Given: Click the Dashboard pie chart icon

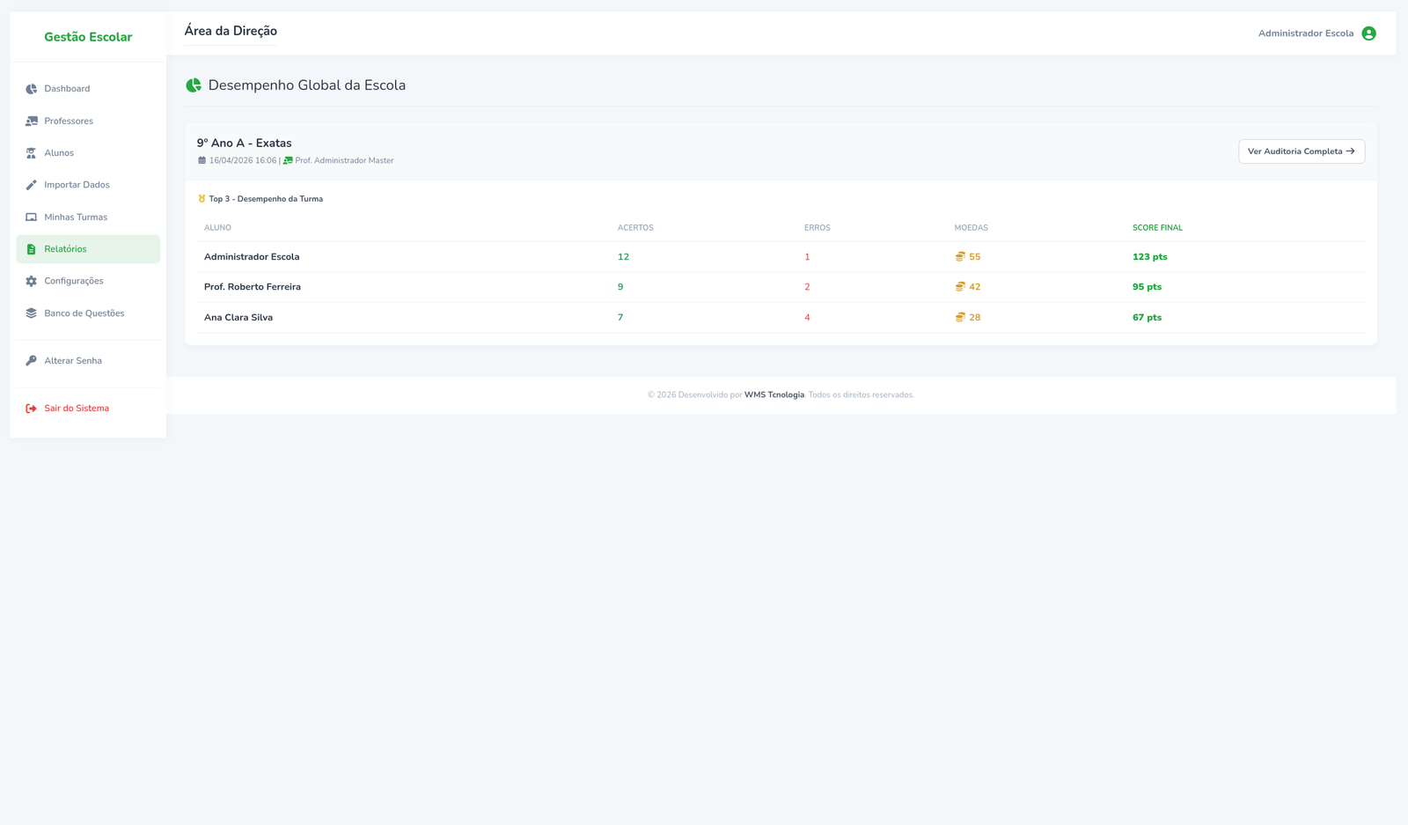Looking at the screenshot, I should click(31, 89).
